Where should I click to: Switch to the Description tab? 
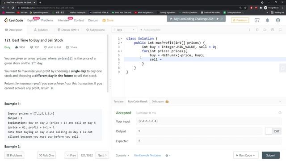click(14, 30)
